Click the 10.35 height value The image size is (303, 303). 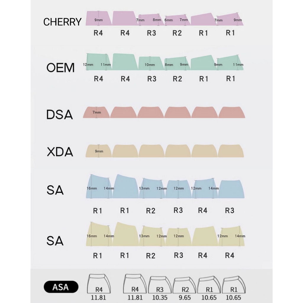point(159,297)
